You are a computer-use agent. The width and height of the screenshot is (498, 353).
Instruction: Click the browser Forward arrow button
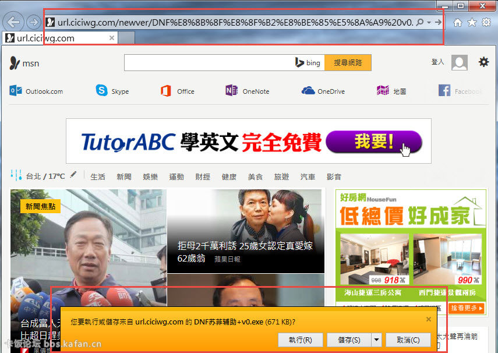pyautogui.click(x=33, y=23)
